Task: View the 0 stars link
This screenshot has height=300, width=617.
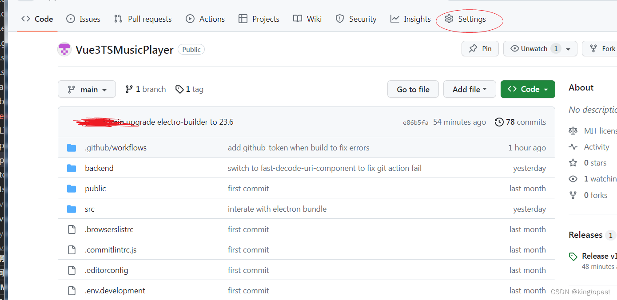Action: [595, 163]
